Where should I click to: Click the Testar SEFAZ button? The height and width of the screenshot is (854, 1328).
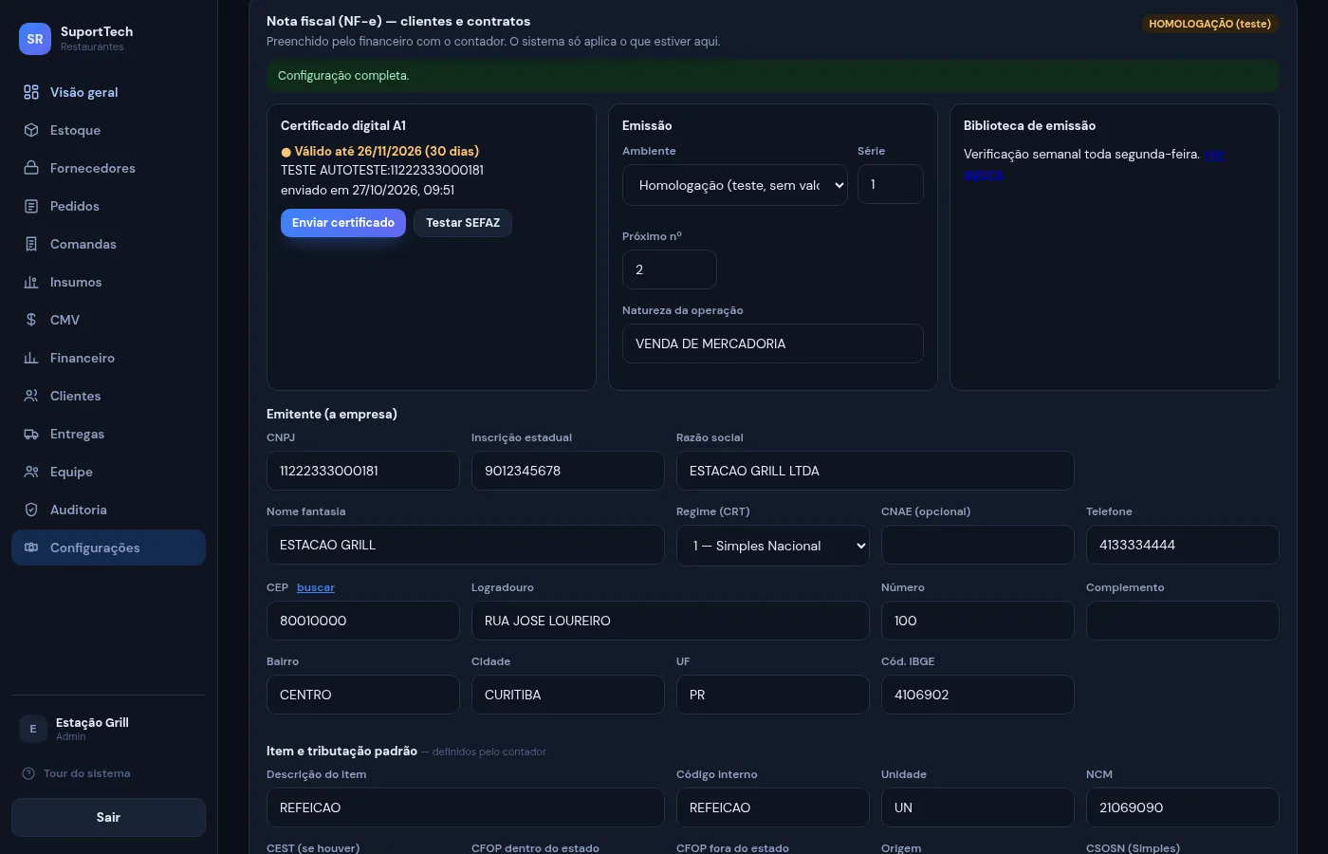tap(463, 223)
